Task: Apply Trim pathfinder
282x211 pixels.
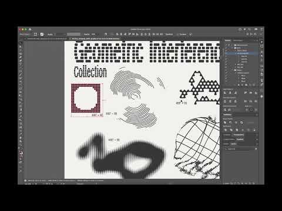Action: [x=231, y=130]
